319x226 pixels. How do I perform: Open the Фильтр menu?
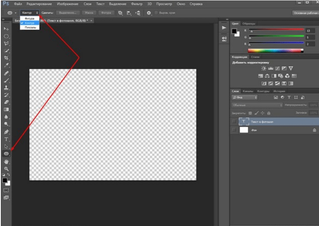136,3
